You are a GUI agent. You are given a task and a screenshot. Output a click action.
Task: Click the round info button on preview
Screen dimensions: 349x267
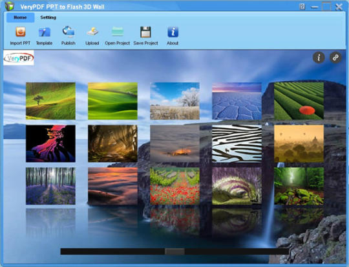(319, 58)
